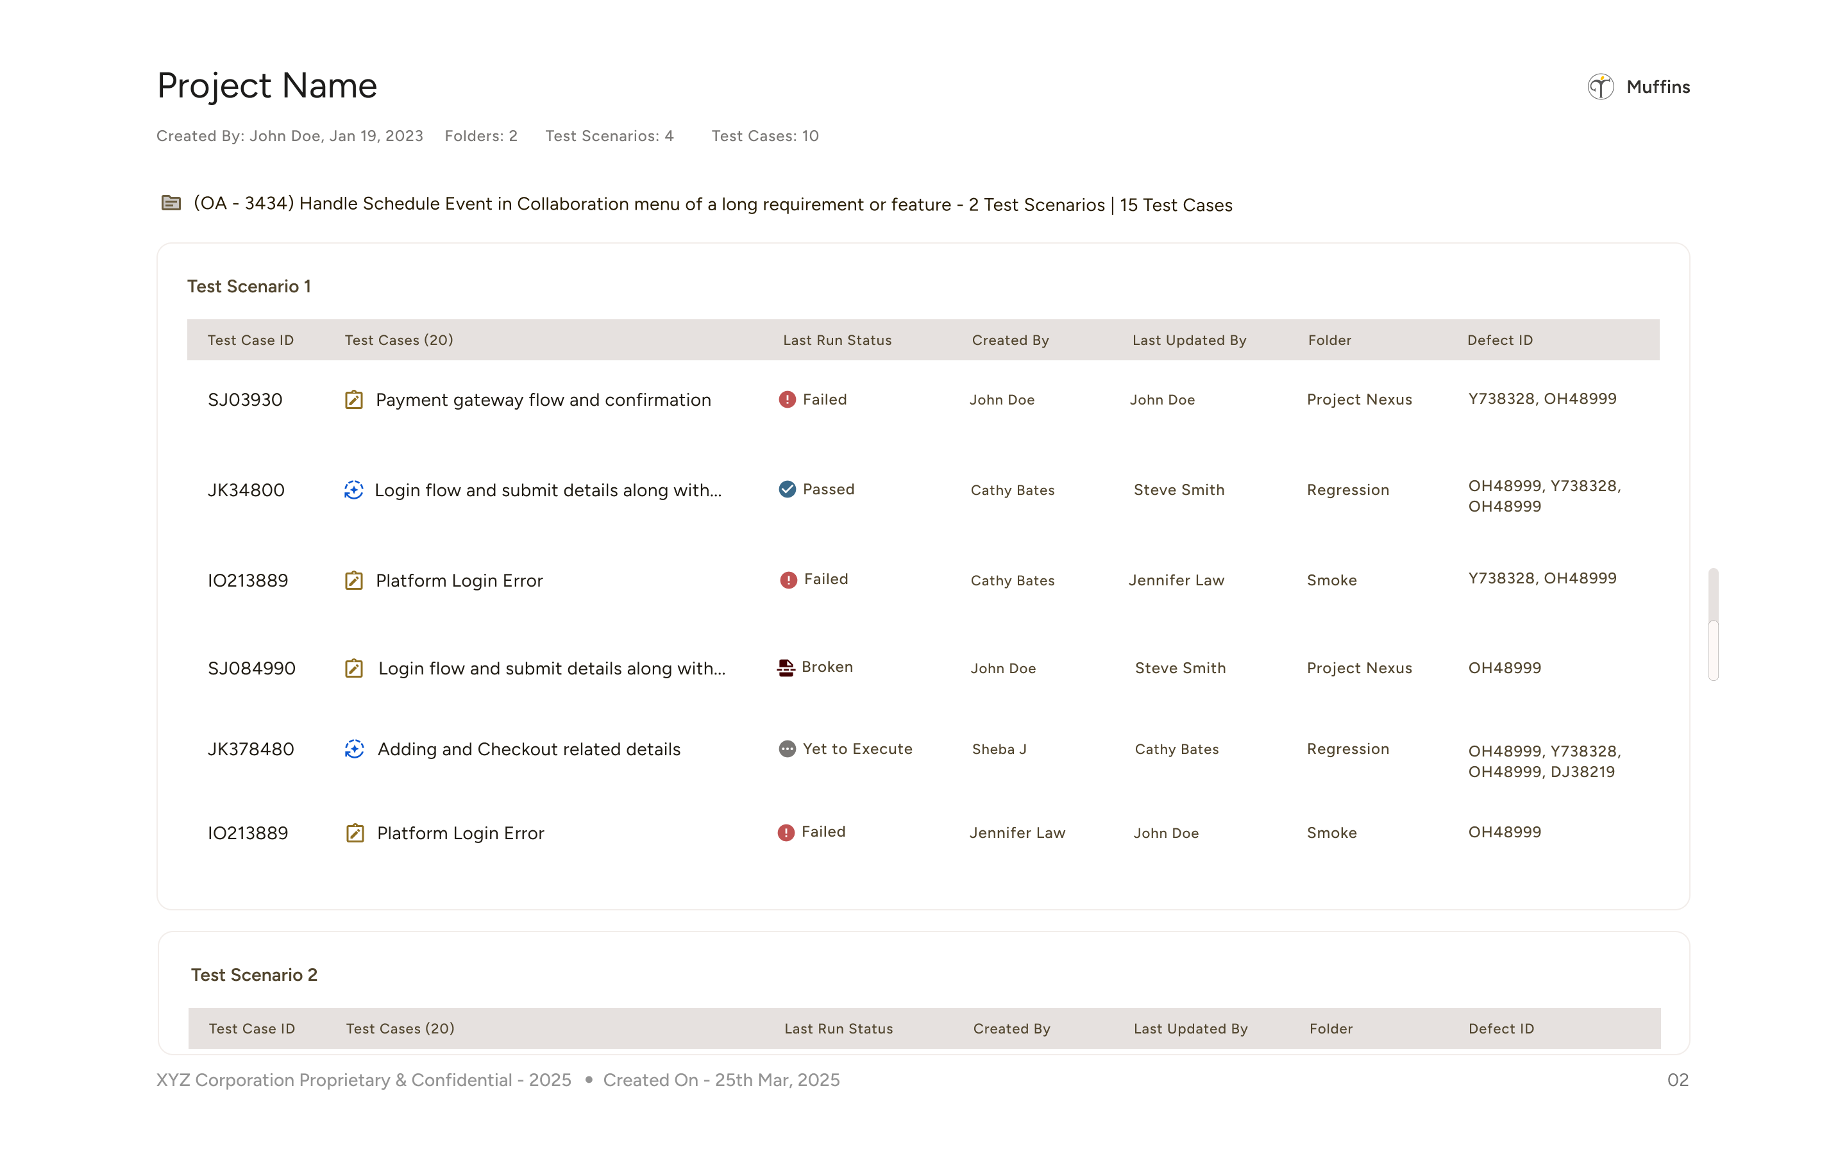Open test case SJ03930
The image size is (1847, 1154).
245,399
